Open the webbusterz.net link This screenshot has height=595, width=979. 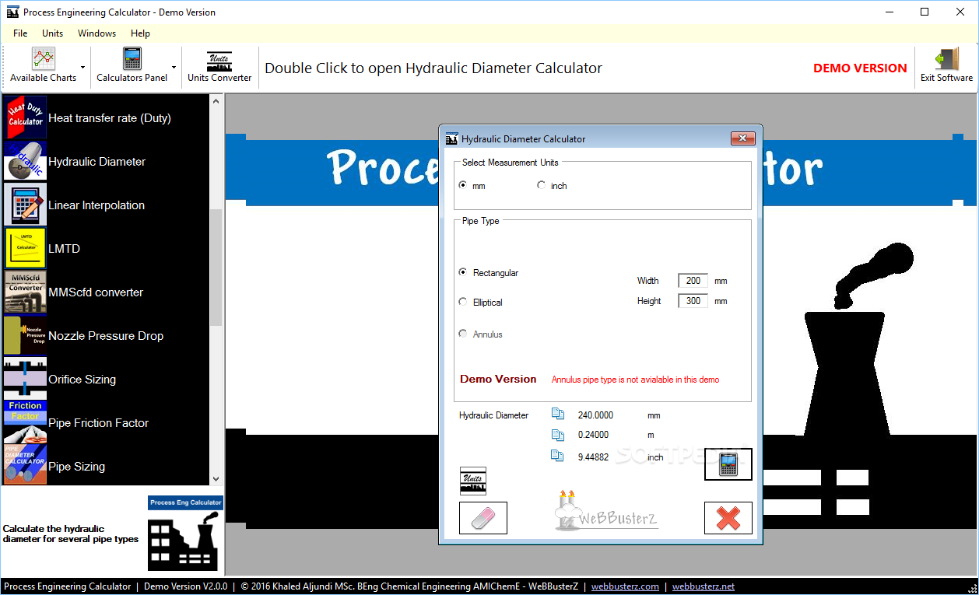[x=704, y=586]
